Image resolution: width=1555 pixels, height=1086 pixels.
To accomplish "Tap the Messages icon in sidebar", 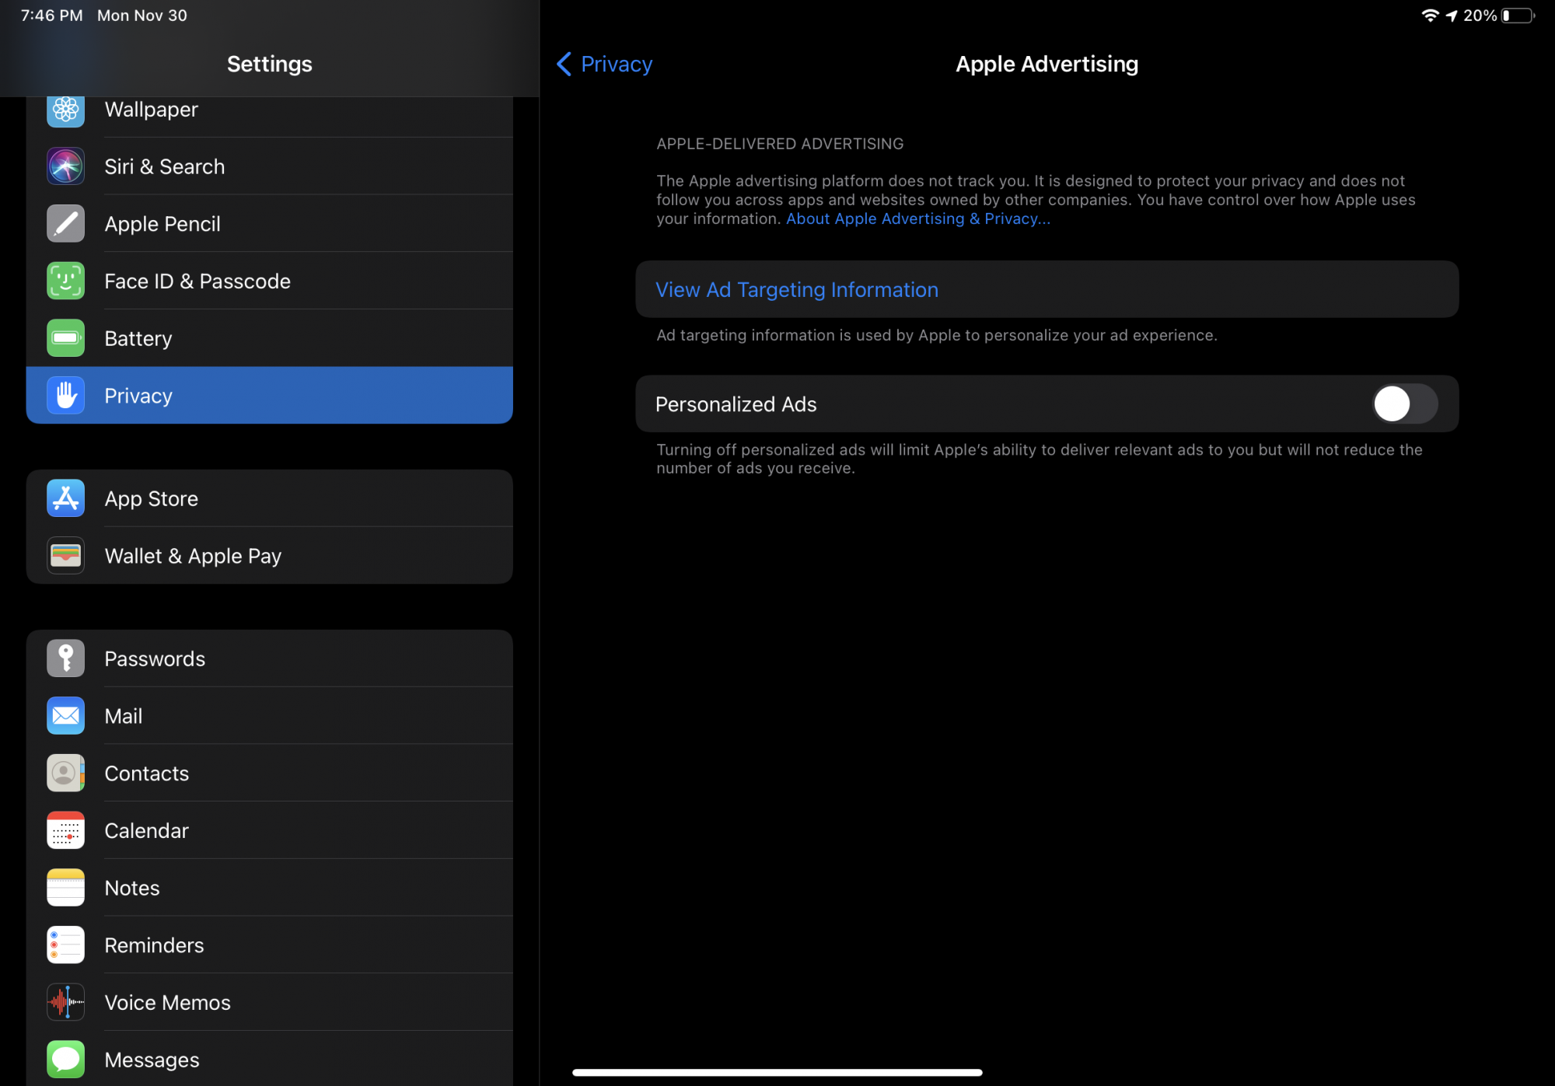I will click(65, 1059).
